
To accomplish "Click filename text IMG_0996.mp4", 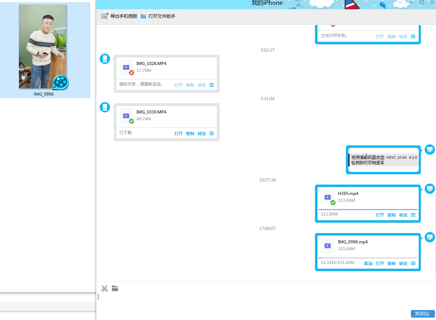I will pos(353,242).
